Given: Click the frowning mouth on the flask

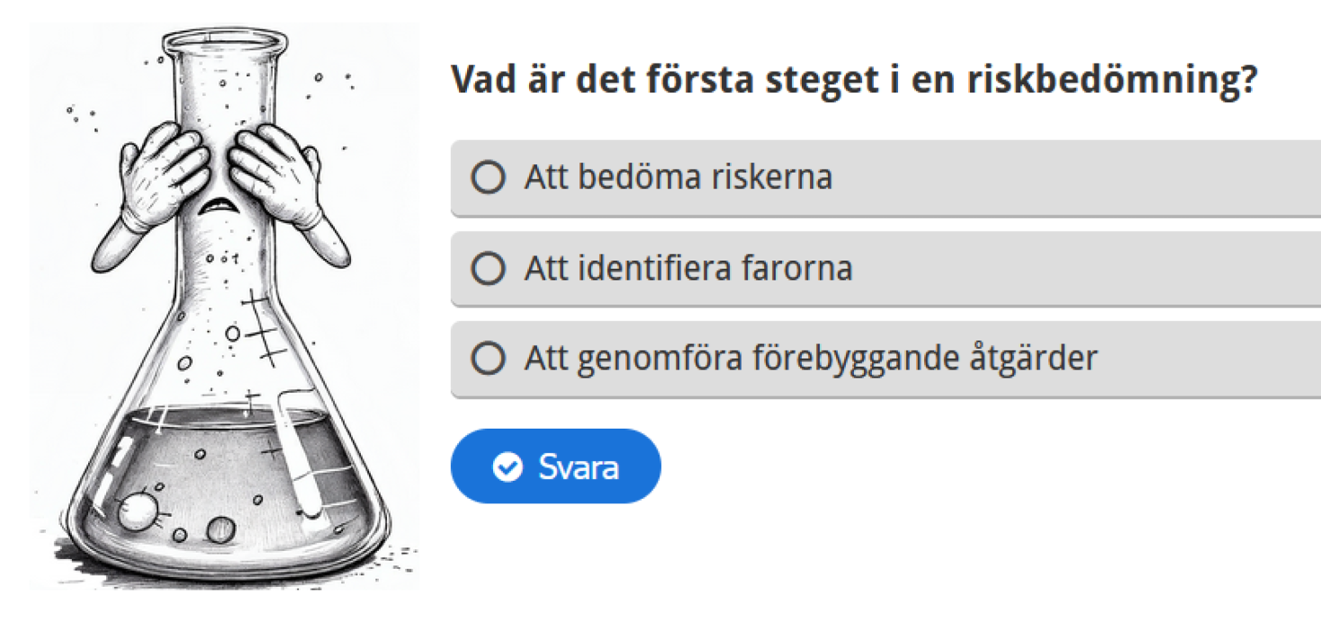Looking at the screenshot, I should pyautogui.click(x=217, y=205).
